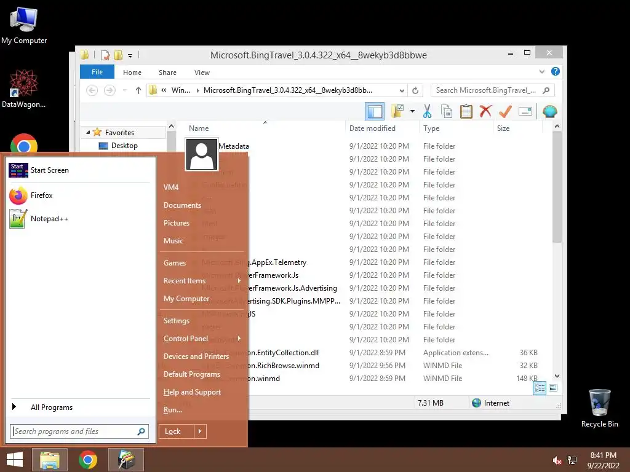Open dropdown arrow beside folder options icon
Image resolution: width=630 pixels, height=472 pixels.
[x=412, y=111]
